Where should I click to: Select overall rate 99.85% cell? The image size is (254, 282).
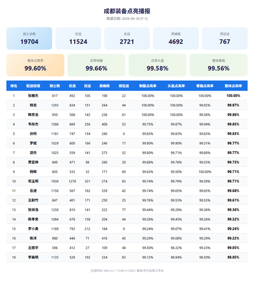click(x=233, y=124)
